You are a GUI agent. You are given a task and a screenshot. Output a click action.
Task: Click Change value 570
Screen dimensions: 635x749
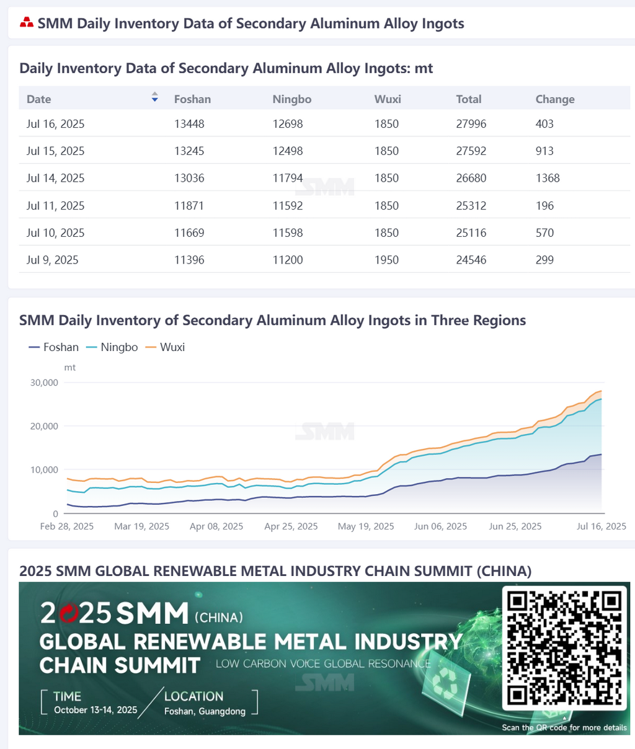[544, 233]
